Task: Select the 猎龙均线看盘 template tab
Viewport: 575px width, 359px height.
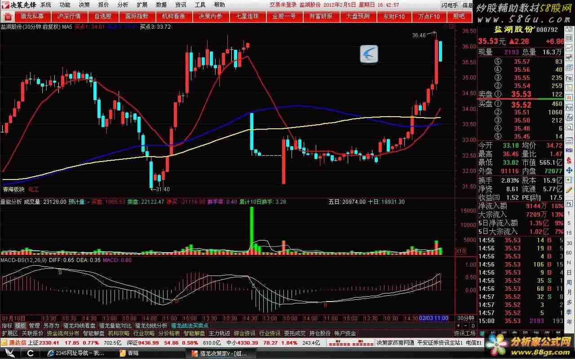Action: (x=79, y=325)
